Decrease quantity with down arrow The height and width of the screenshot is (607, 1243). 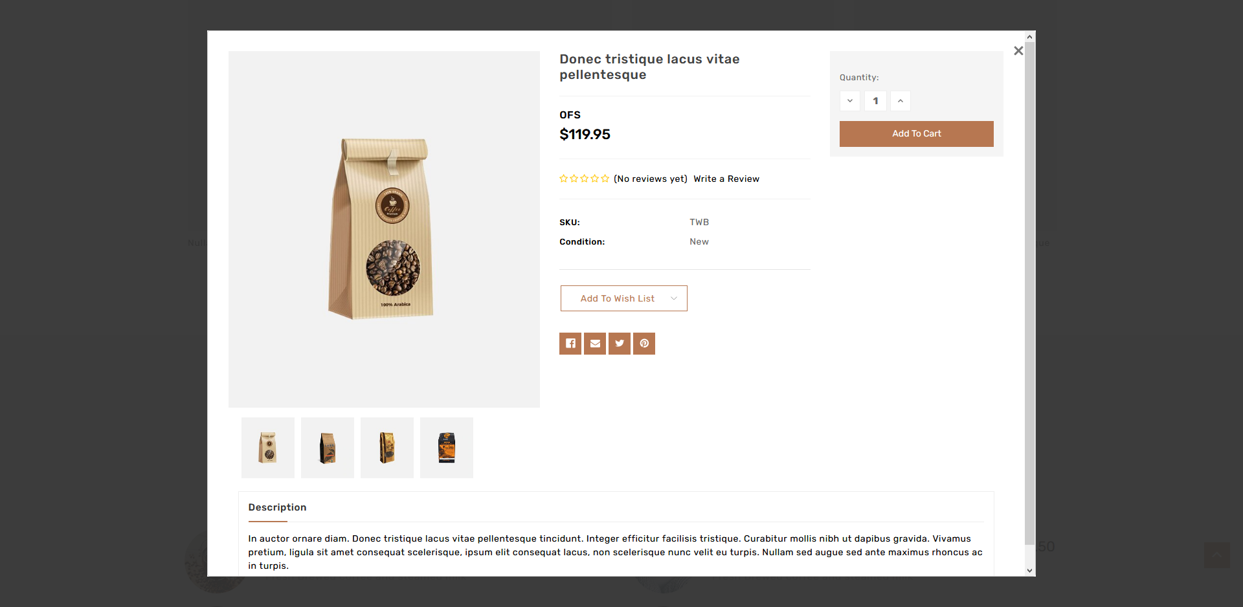pyautogui.click(x=849, y=101)
